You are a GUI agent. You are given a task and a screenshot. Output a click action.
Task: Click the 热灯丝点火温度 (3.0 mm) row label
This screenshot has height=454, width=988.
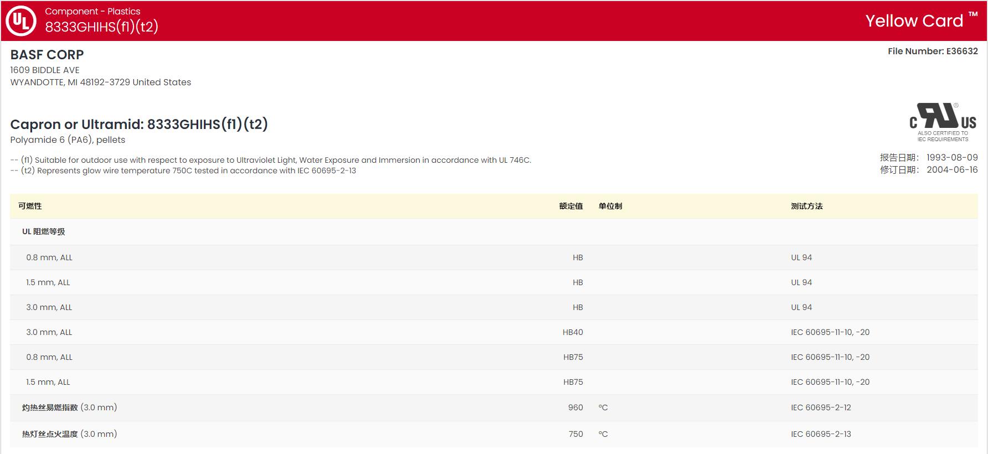69,434
